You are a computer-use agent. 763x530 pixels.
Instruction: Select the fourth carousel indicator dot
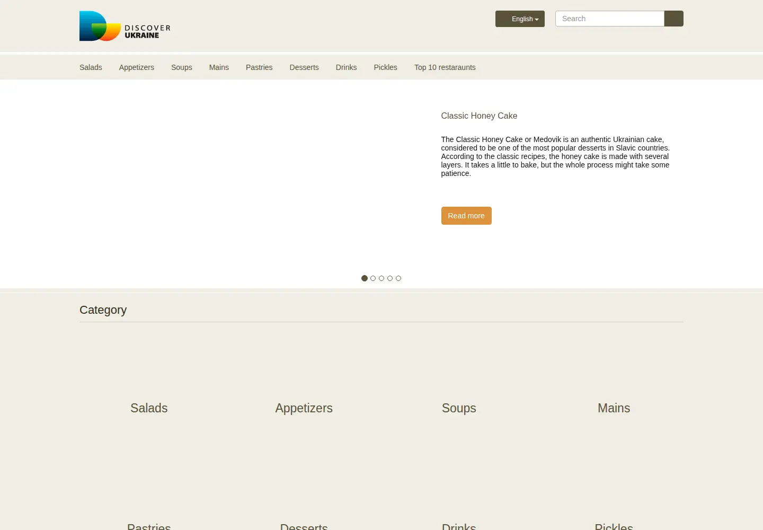(390, 278)
